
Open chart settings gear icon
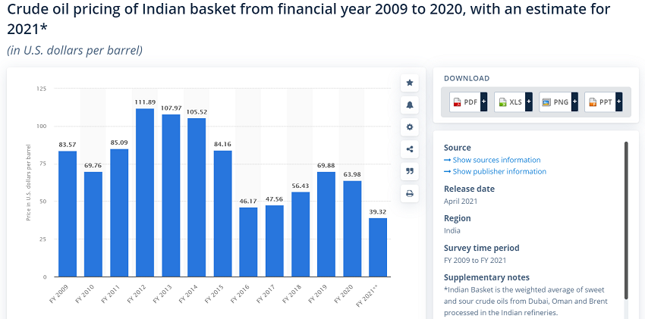(x=409, y=127)
